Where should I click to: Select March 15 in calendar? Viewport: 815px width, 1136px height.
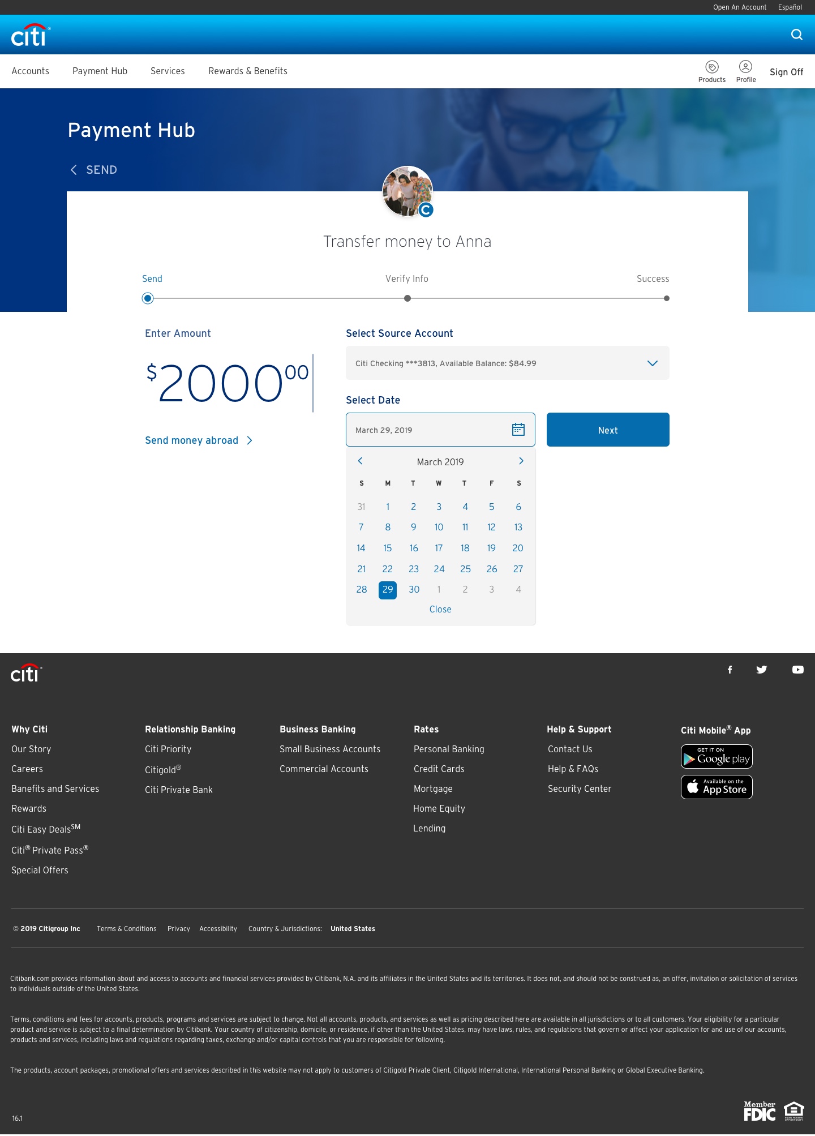pos(388,548)
